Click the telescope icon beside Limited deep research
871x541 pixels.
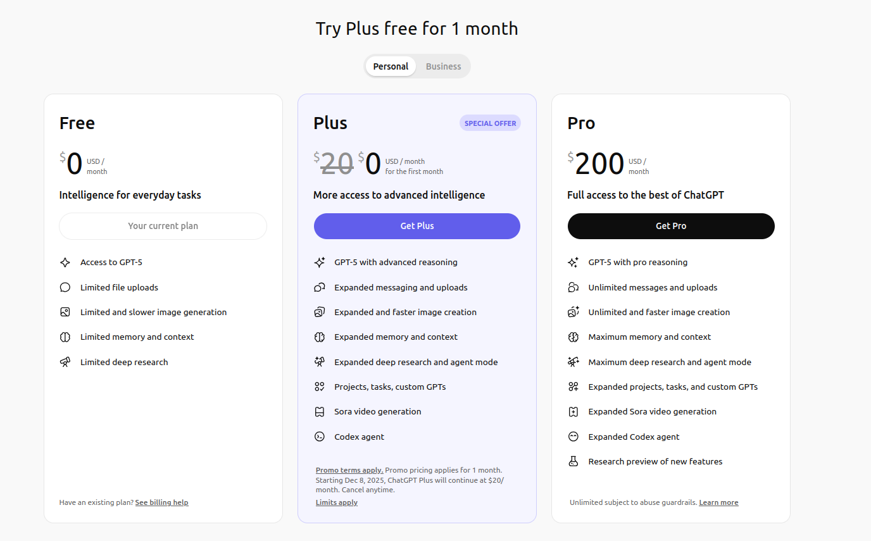tap(65, 363)
